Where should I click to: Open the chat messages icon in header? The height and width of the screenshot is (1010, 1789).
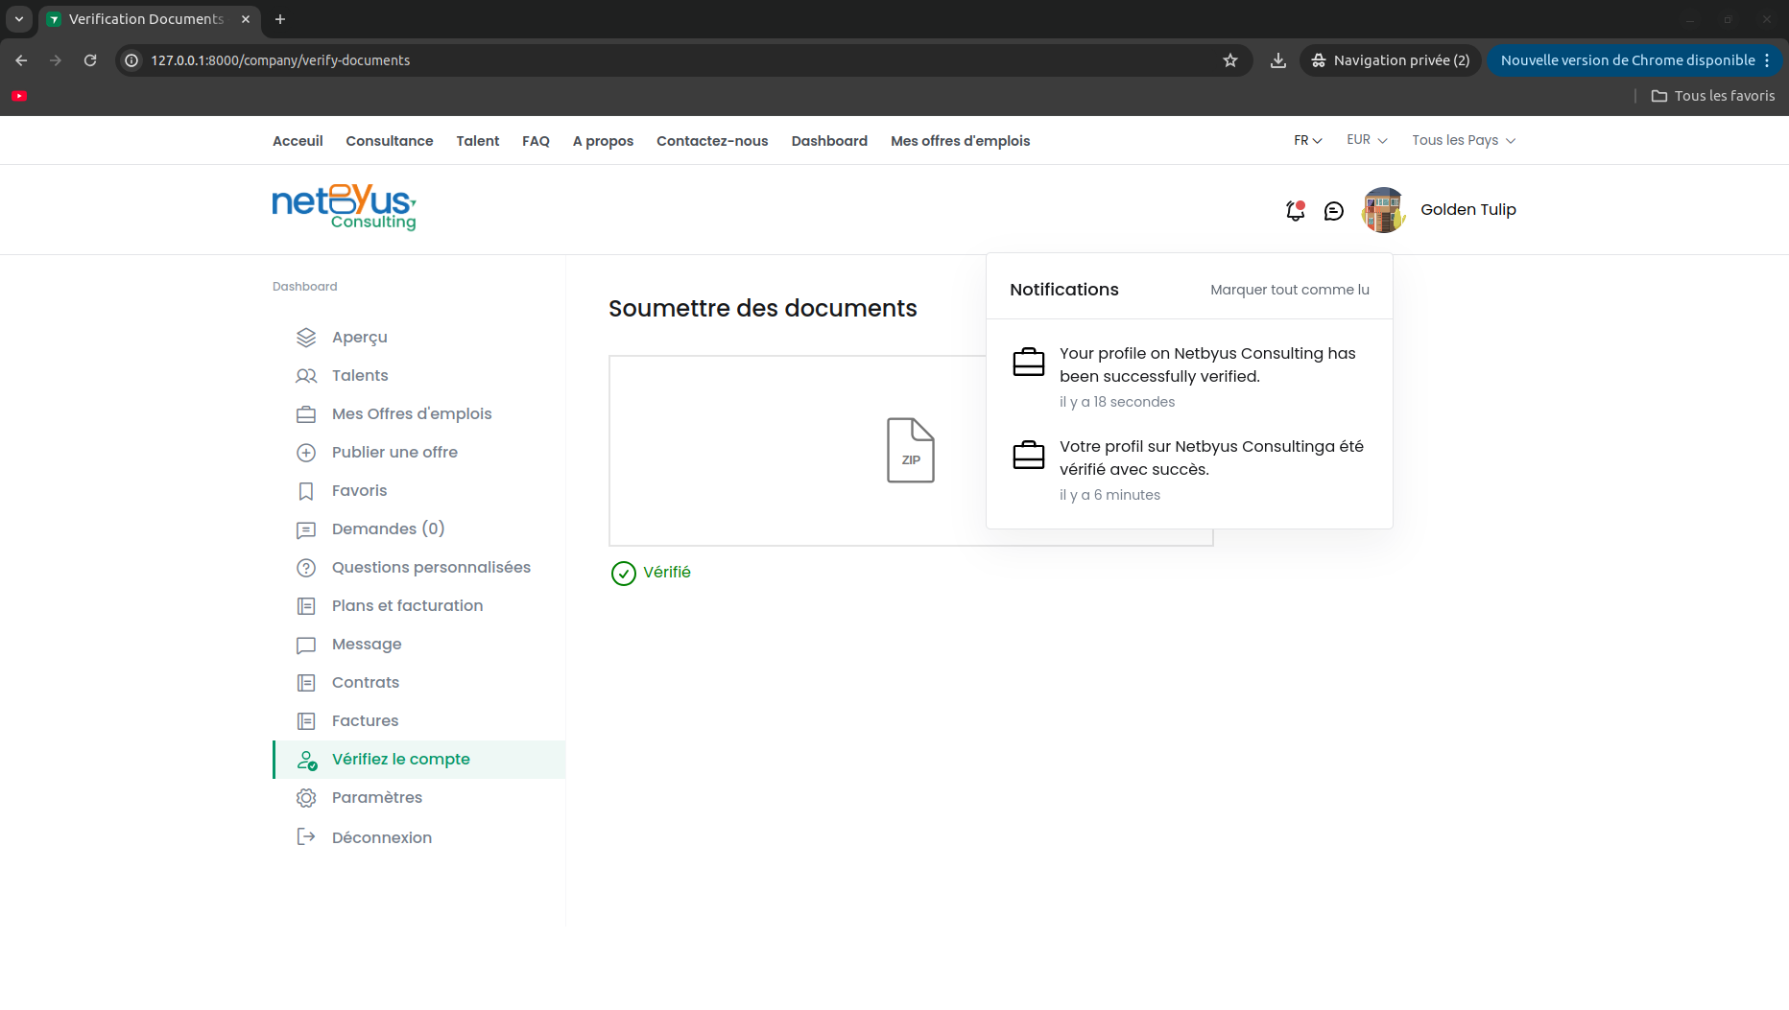tap(1334, 211)
